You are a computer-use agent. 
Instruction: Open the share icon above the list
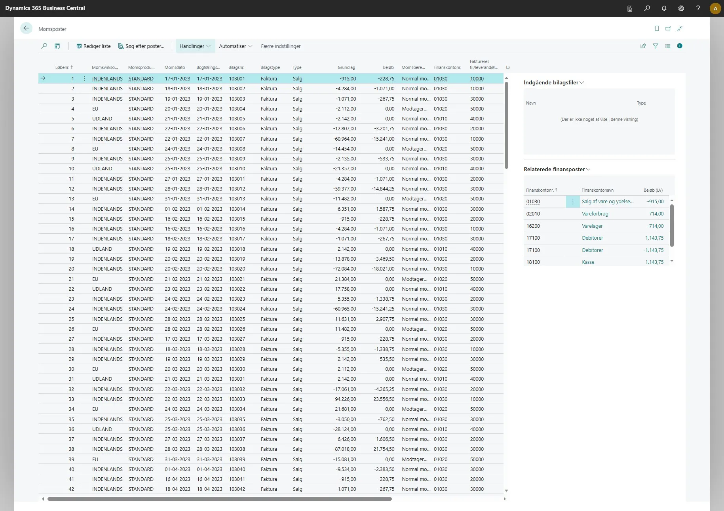click(643, 46)
